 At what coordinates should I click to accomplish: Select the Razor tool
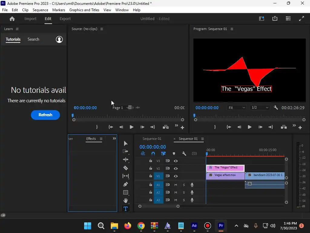(126, 168)
